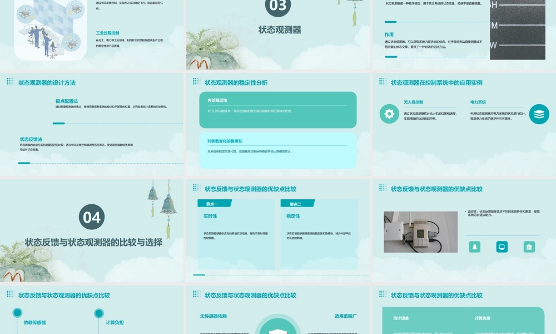This screenshot has width=556, height=334.
Task: Click the 03 circle badge above 状态观测器
Action: [277, 5]
